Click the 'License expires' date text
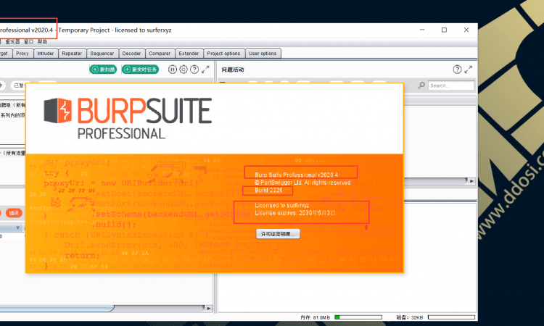 click(295, 213)
